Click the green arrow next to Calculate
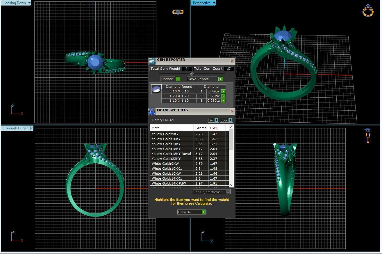The image size is (382, 254). [x=204, y=212]
